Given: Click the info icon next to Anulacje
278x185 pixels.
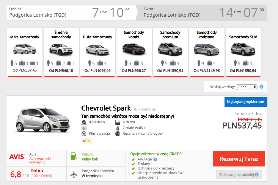Looking at the screenshot, I should click(x=155, y=159).
